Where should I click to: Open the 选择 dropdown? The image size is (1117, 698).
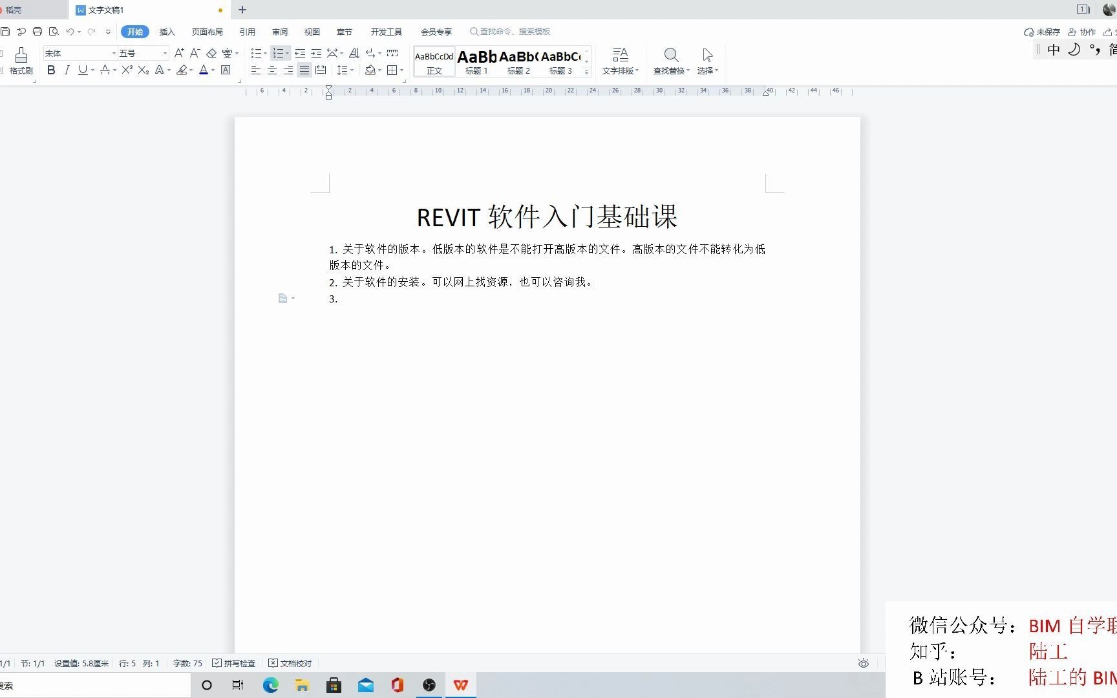point(708,61)
